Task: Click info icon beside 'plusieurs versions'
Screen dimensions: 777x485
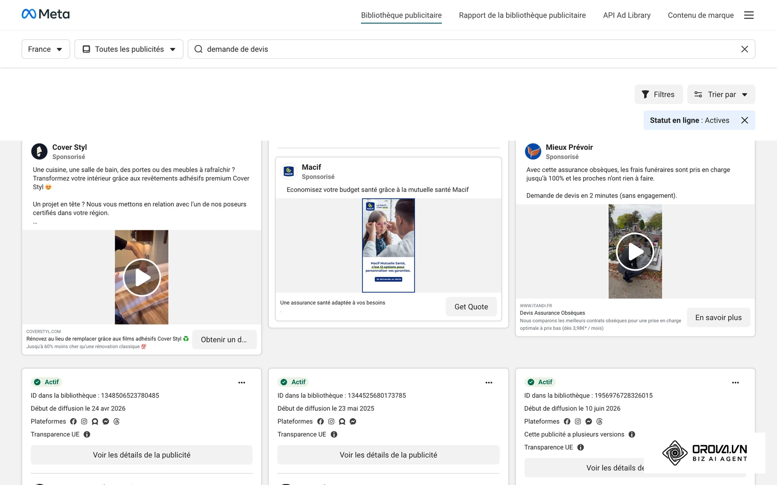Action: point(632,435)
